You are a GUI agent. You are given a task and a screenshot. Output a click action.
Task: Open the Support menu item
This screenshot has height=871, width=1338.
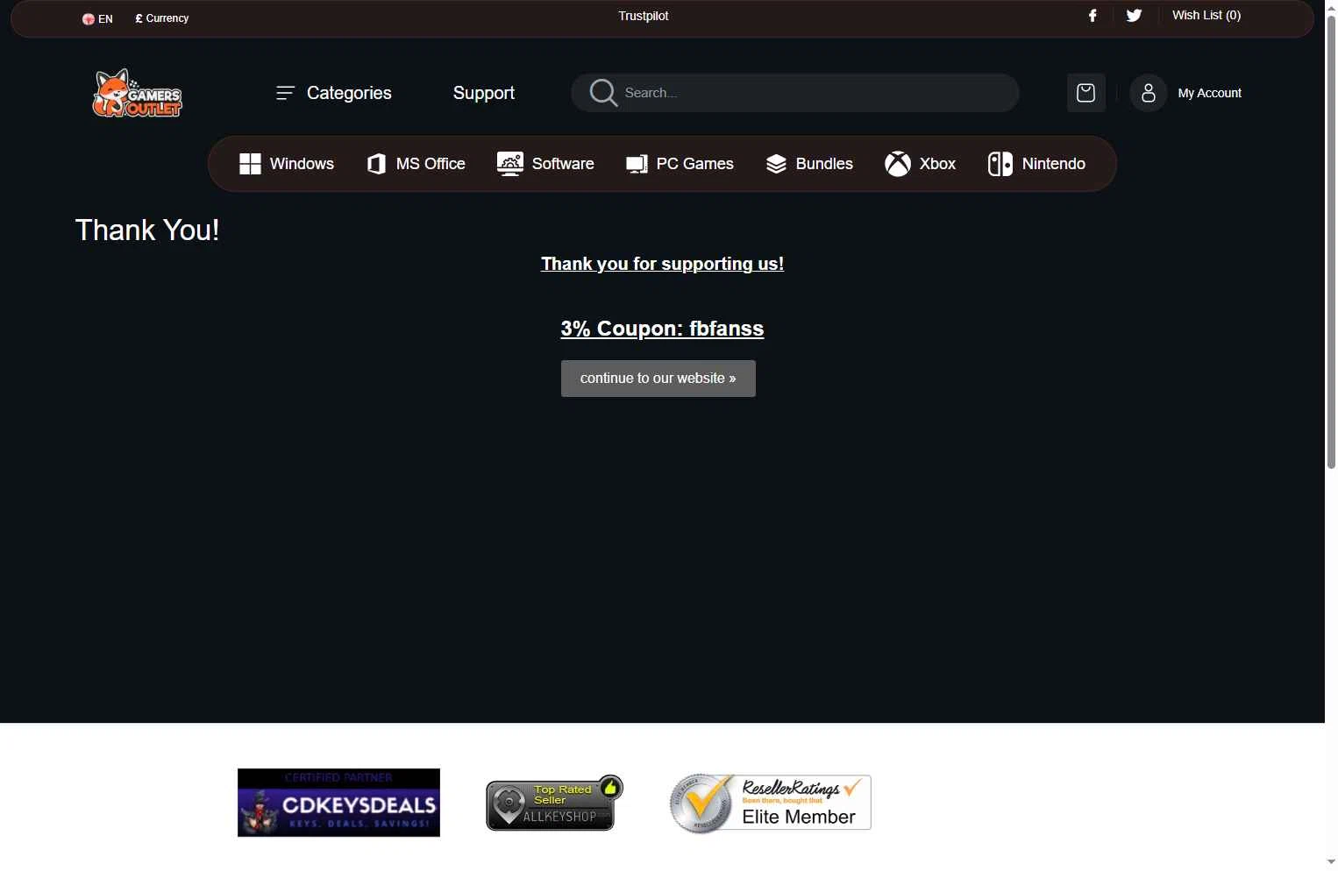(484, 93)
